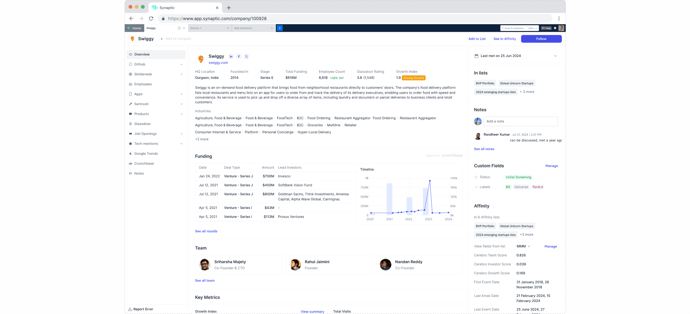This screenshot has width=690, height=314.
Task: Click the Add a note field
Action: coord(521,122)
